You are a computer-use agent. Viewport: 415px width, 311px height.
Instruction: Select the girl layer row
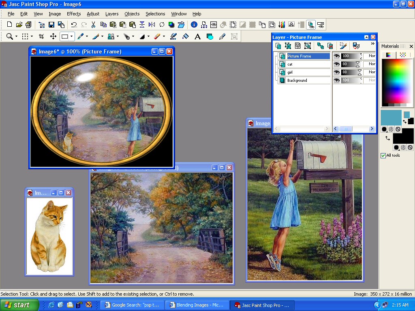304,72
